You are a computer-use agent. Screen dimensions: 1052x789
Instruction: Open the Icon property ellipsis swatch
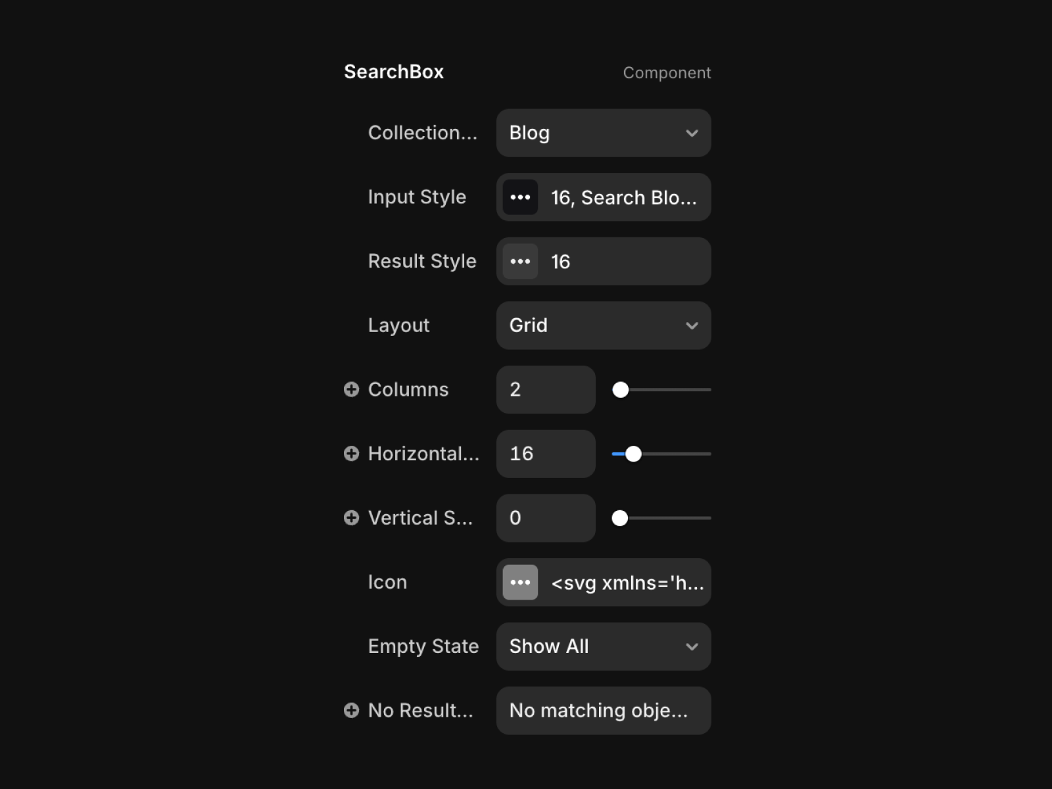coord(520,582)
